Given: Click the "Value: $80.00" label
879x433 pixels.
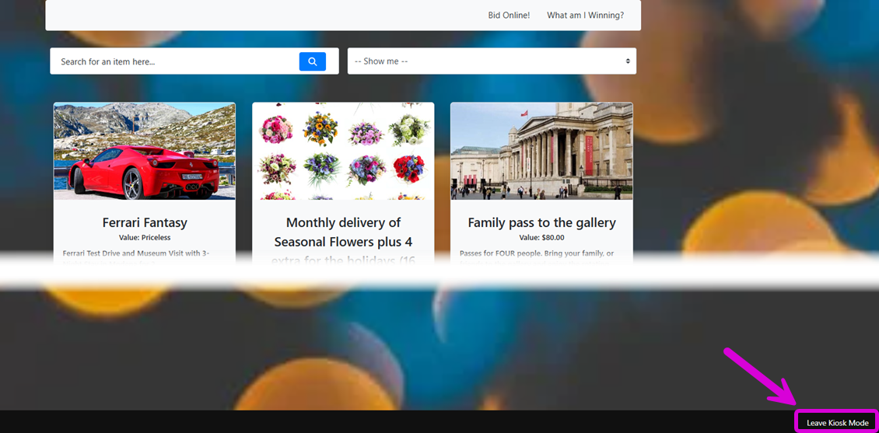Looking at the screenshot, I should [541, 238].
